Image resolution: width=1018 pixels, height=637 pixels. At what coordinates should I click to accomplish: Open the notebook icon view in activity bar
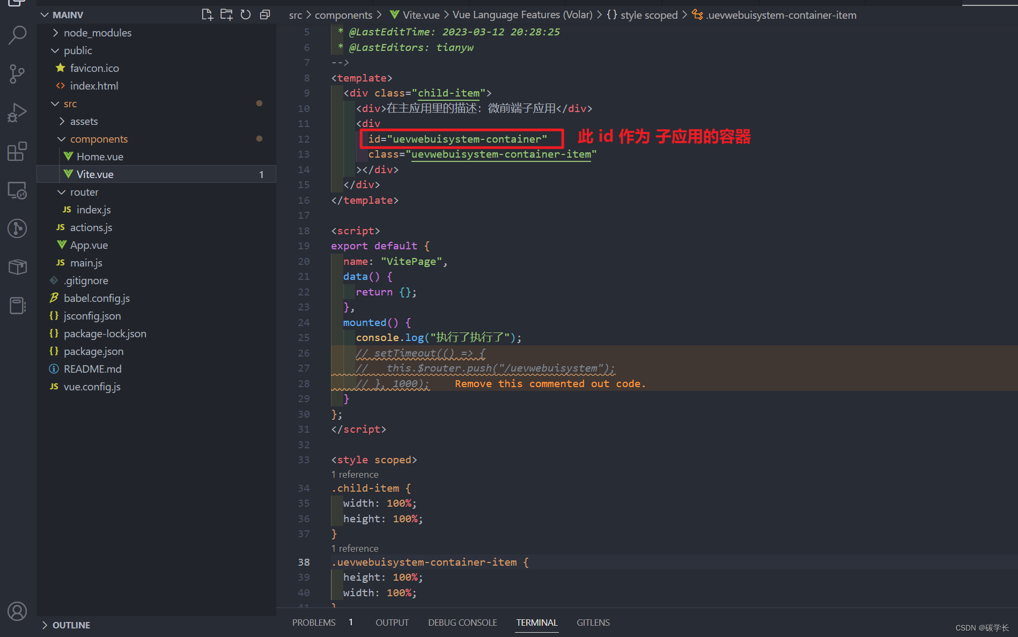(17, 306)
